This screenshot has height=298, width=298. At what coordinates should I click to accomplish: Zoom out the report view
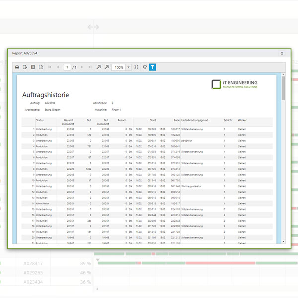tap(99, 67)
